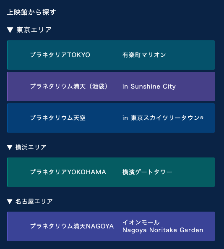
Task: Collapse the 東京エリア section triangle
Action: [10, 30]
